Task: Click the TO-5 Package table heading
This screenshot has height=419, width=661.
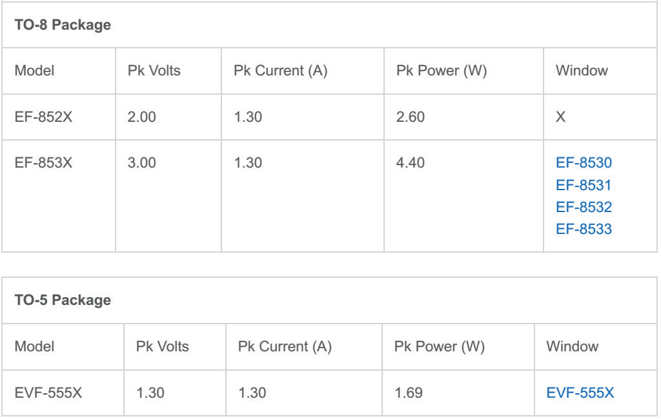Action: pyautogui.click(x=62, y=300)
